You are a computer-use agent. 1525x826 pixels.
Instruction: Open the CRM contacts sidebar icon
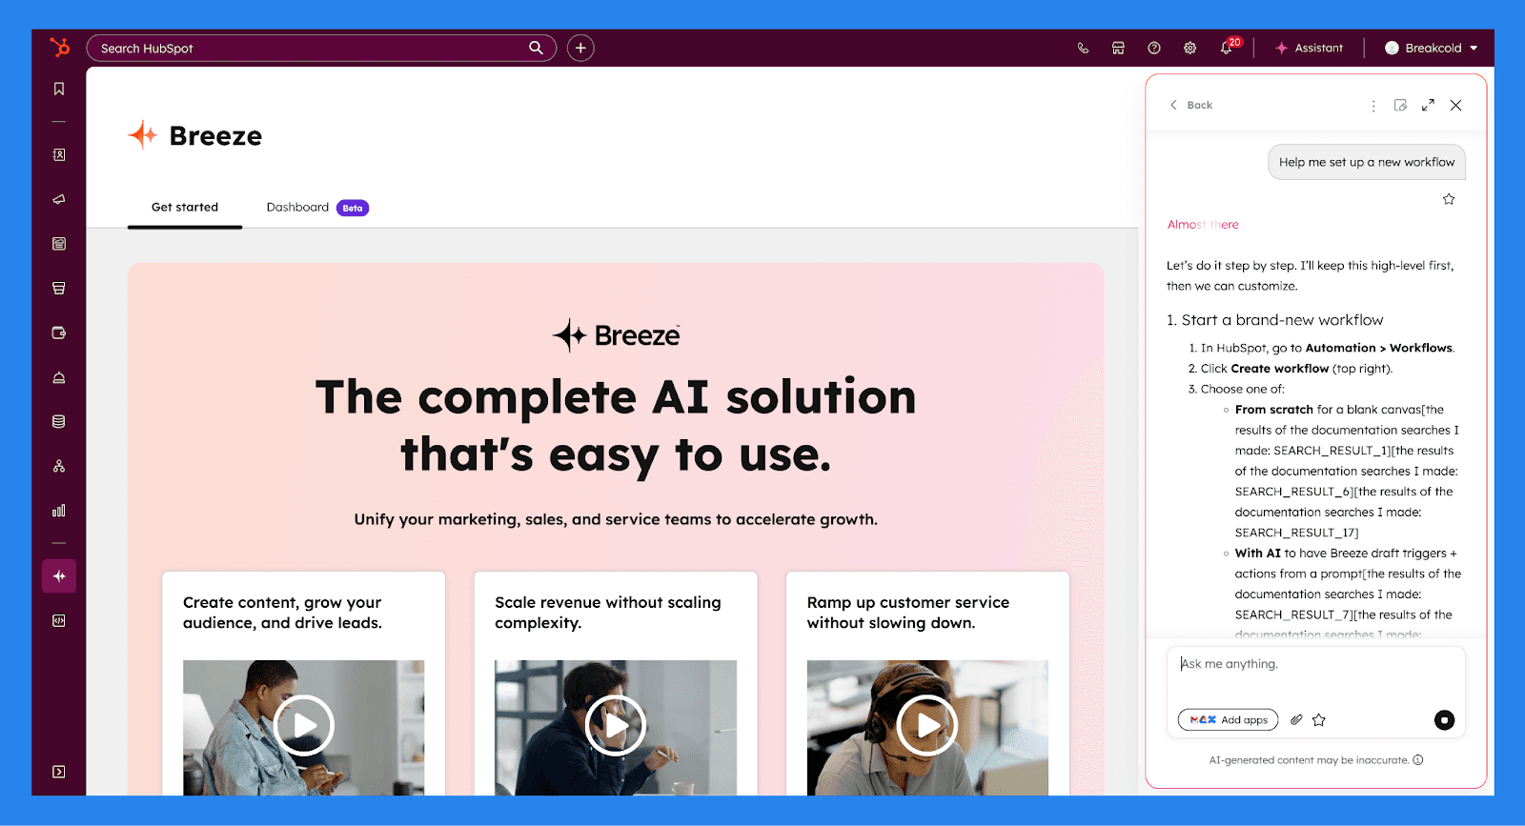tap(59, 154)
